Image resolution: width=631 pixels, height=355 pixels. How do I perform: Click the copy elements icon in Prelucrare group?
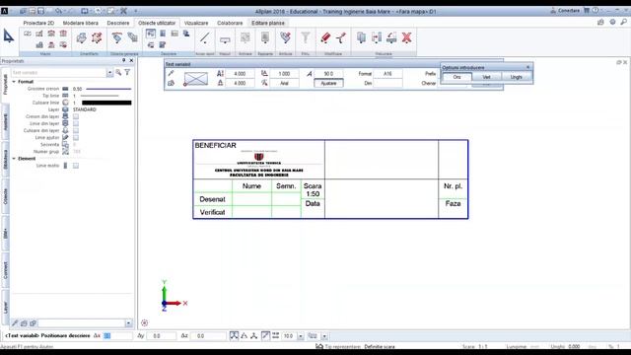pyautogui.click(x=362, y=37)
